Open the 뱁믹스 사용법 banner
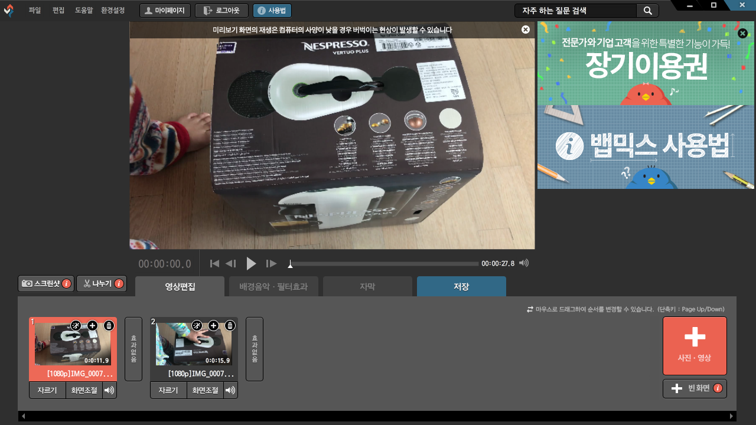Viewport: 756px width, 425px height. [646, 147]
